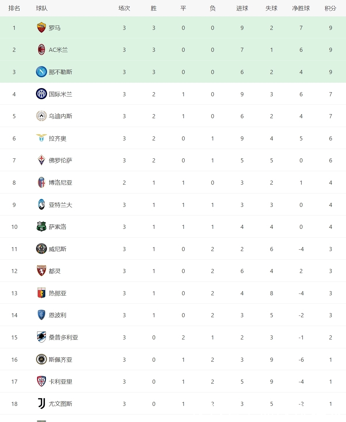Image resolution: width=346 pixels, height=422 pixels.
Task: Open the 萨索洛 team link
Action: click(58, 227)
